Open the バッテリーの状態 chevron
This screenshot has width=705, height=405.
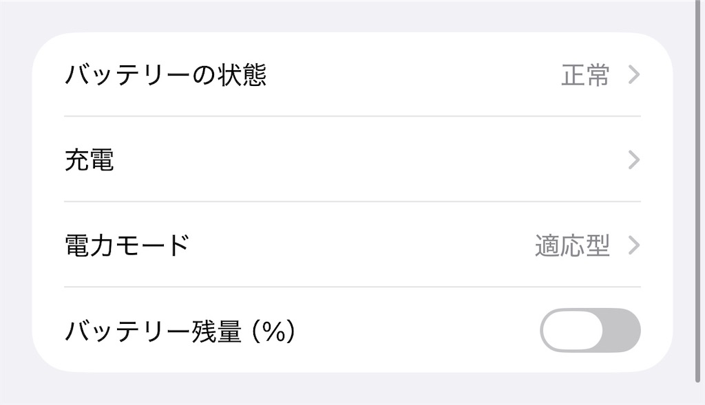632,76
